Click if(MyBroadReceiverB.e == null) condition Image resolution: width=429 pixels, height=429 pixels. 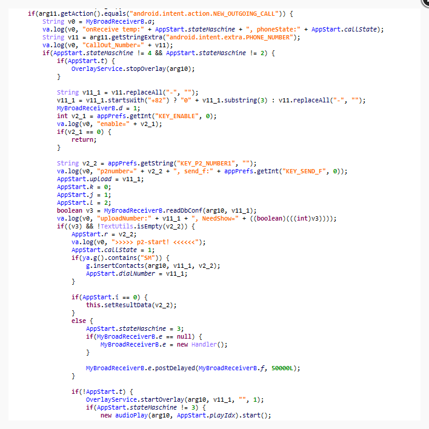coord(140,337)
